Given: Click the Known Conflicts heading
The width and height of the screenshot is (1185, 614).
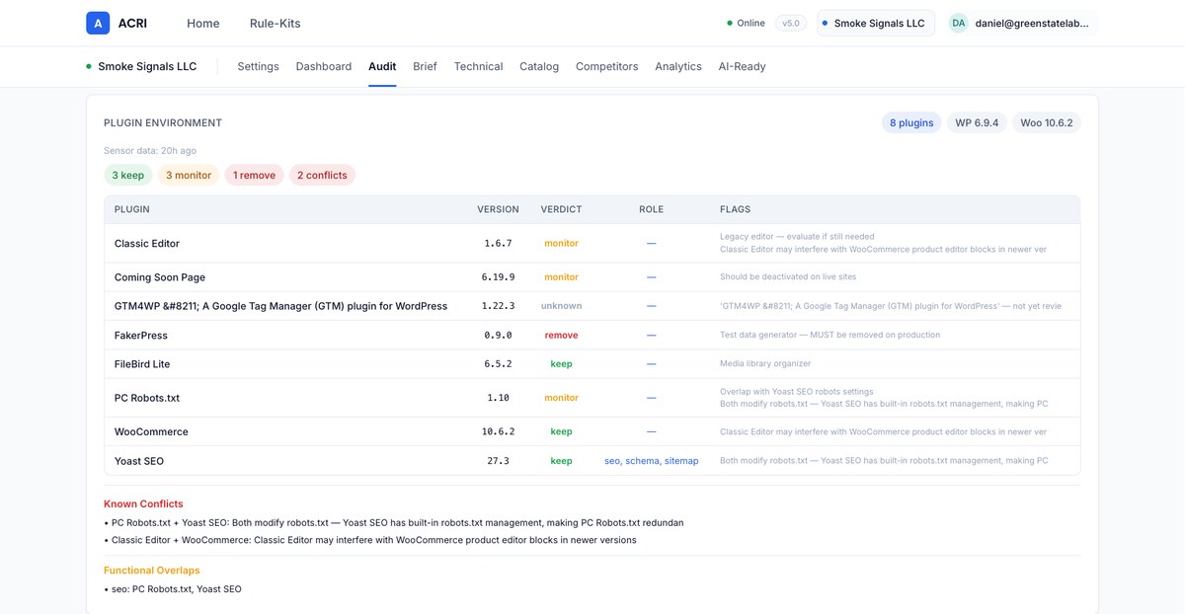Looking at the screenshot, I should point(143,503).
